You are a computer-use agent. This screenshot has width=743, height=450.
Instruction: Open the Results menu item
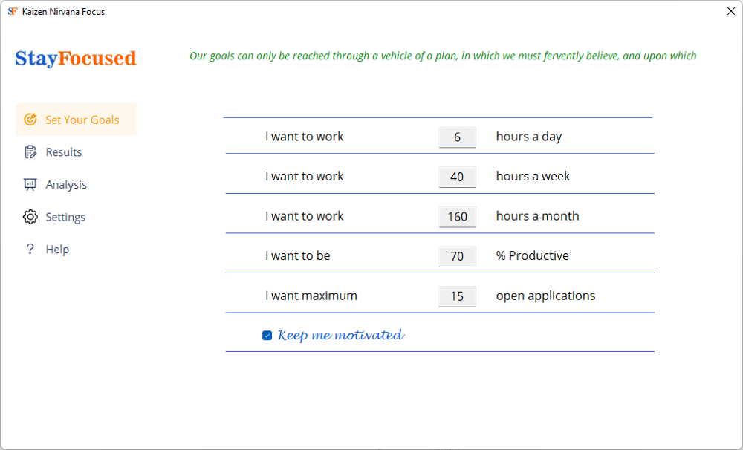click(x=64, y=152)
